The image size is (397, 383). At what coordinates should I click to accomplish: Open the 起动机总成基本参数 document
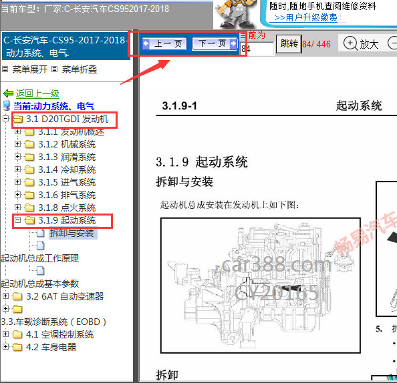(x=39, y=284)
